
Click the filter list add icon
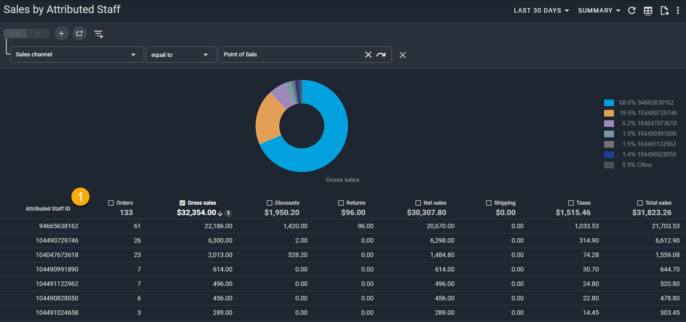coord(99,34)
